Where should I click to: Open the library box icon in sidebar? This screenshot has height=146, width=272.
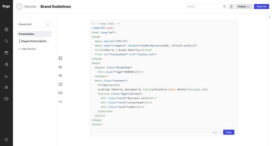pyautogui.click(x=6, y=53)
